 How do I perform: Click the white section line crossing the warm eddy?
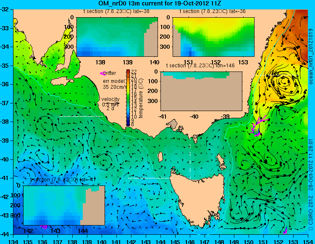pos(276,75)
